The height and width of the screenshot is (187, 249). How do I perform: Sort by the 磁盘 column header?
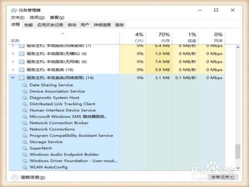point(185,38)
